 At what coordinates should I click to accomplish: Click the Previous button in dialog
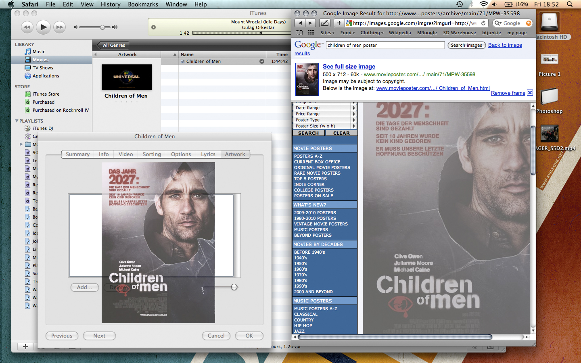point(62,336)
